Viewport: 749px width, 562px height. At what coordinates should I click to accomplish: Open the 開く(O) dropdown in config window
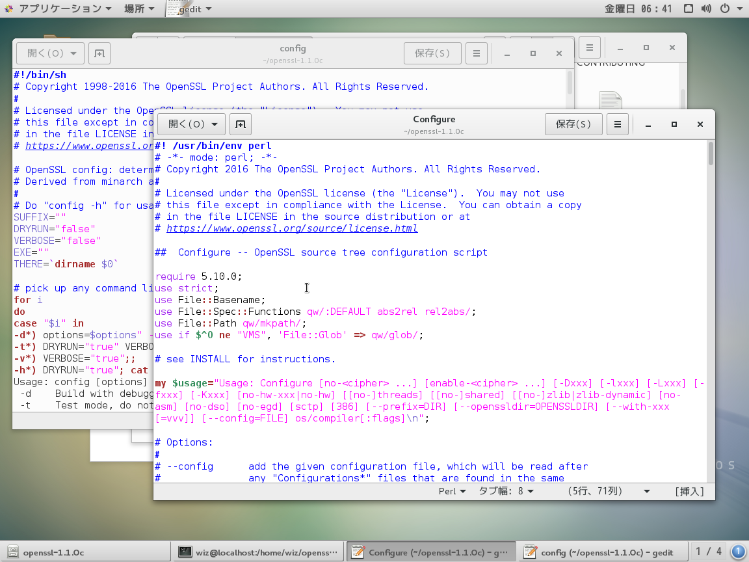[50, 53]
